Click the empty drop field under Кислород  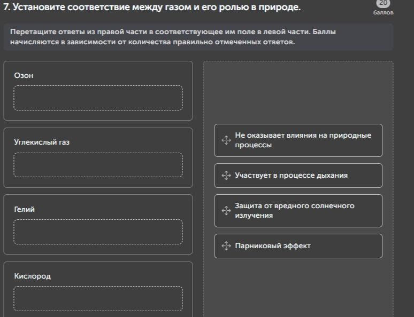tap(98, 298)
